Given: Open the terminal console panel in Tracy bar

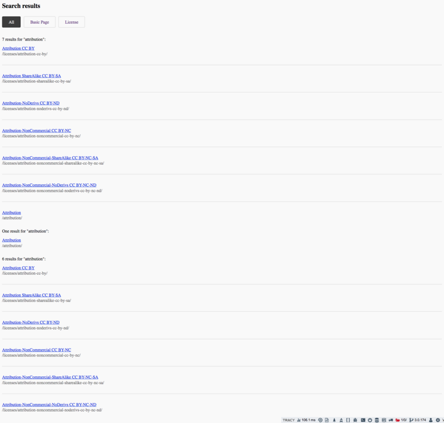Looking at the screenshot, I should 363,420.
